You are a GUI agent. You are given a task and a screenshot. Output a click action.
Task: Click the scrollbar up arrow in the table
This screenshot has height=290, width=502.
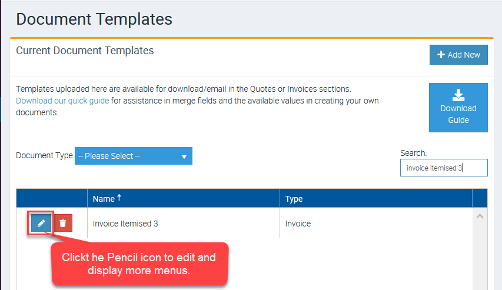coord(480,216)
